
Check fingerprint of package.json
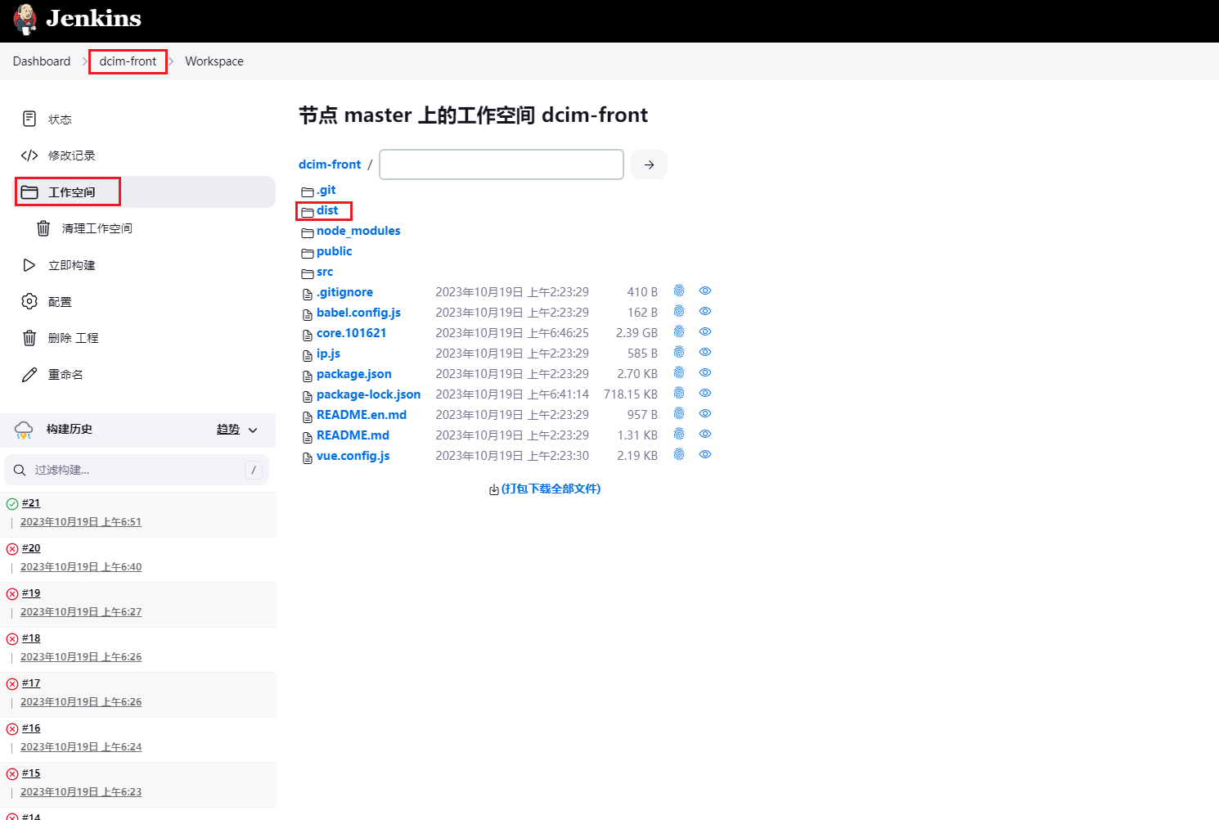point(679,373)
